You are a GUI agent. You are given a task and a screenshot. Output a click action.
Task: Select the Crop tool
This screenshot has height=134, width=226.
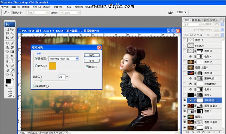(x=7, y=38)
